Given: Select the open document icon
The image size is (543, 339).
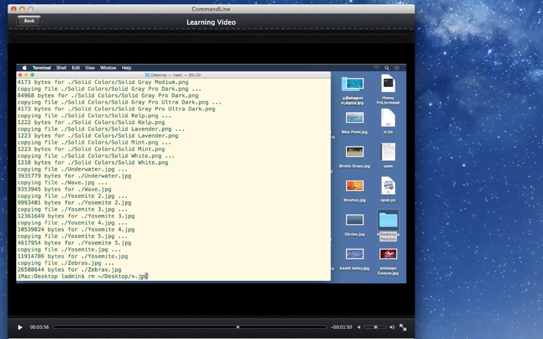Looking at the screenshot, I should point(388,152).
